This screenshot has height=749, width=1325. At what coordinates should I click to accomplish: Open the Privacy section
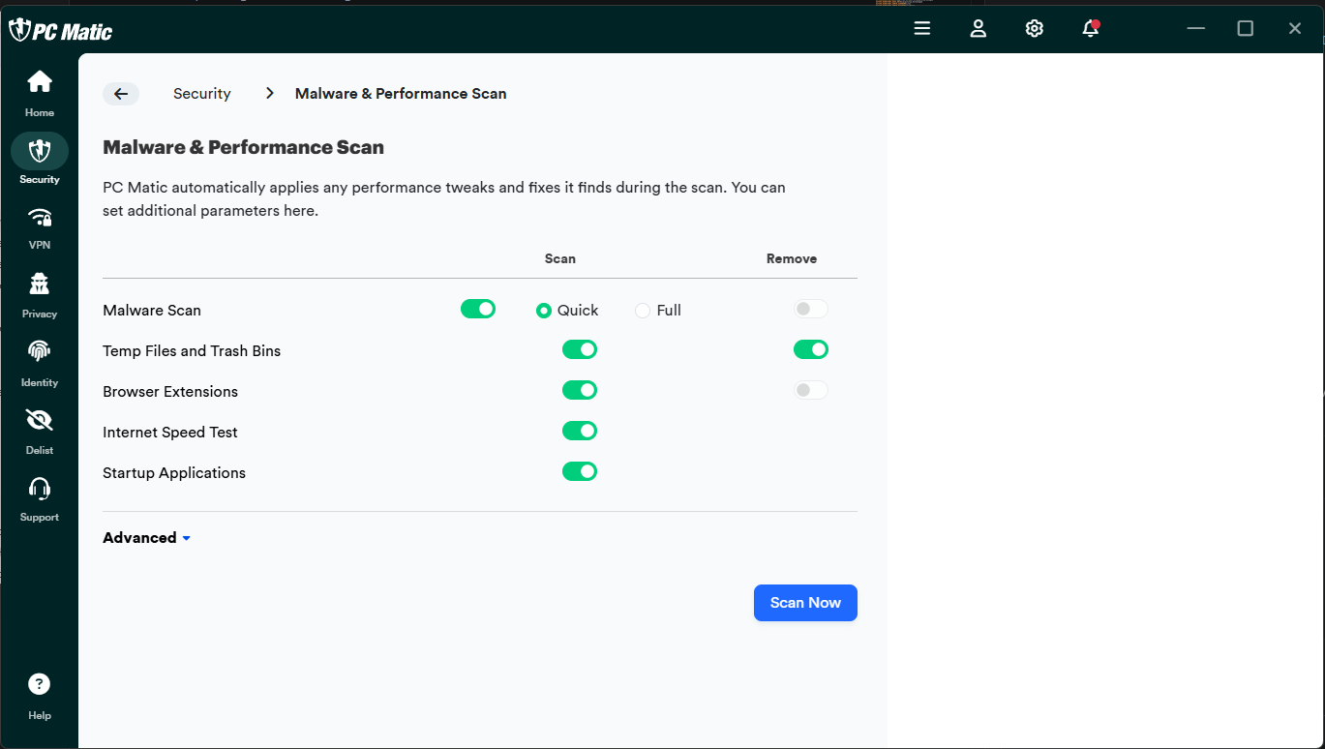coord(40,295)
